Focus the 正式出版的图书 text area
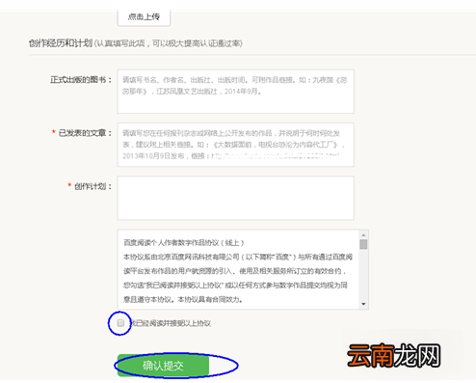Viewport: 476px width, 383px height. click(236, 92)
